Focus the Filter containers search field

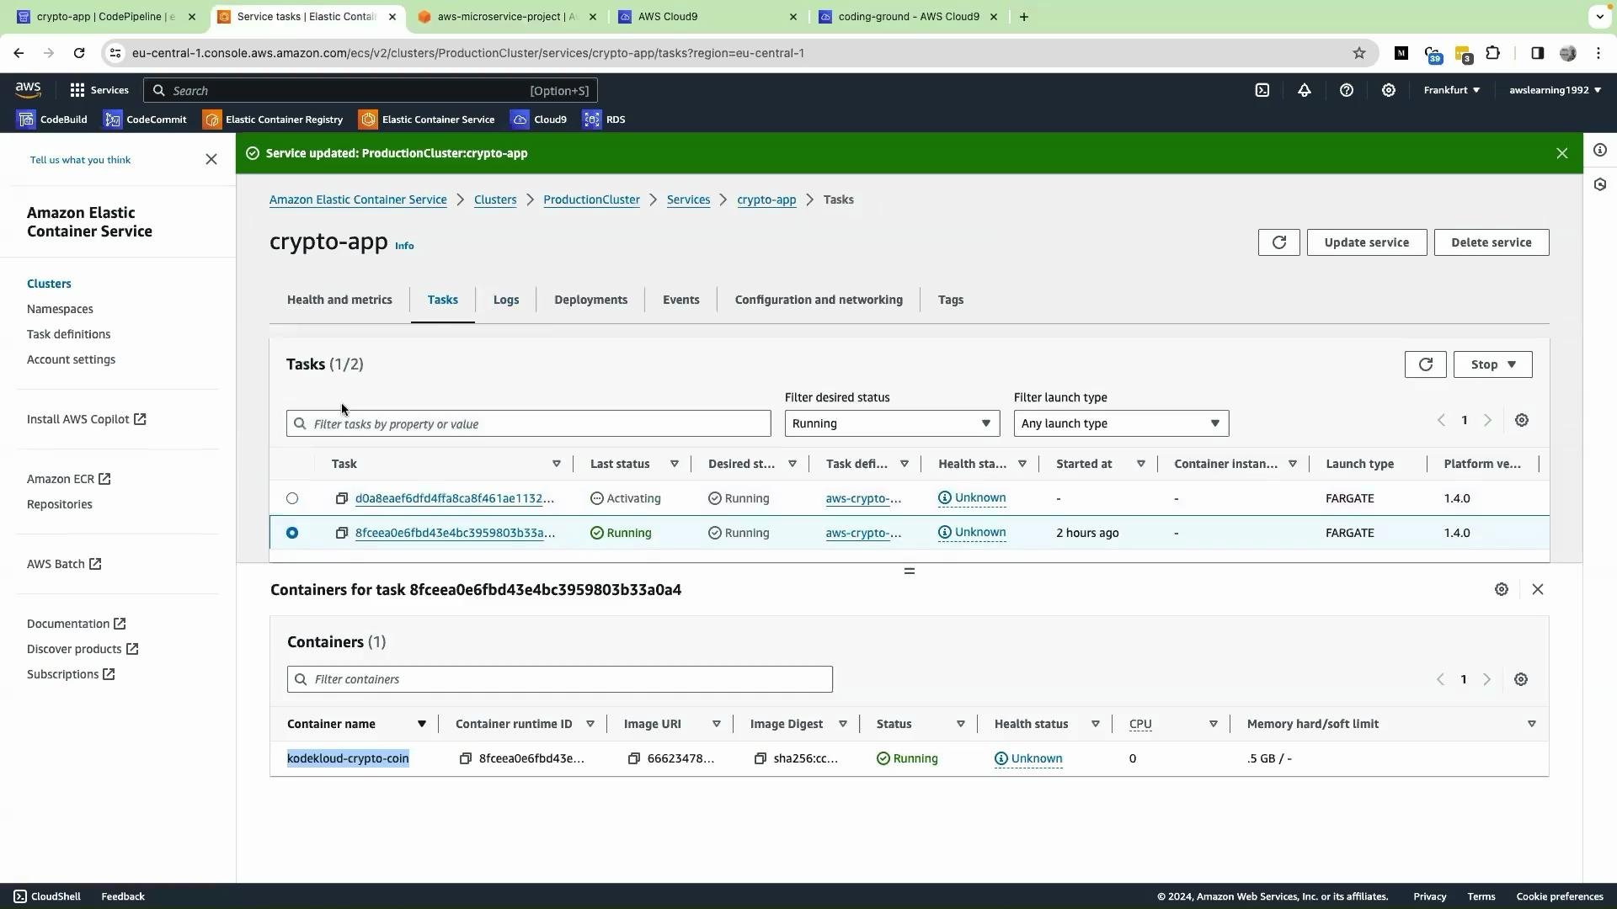click(x=559, y=679)
